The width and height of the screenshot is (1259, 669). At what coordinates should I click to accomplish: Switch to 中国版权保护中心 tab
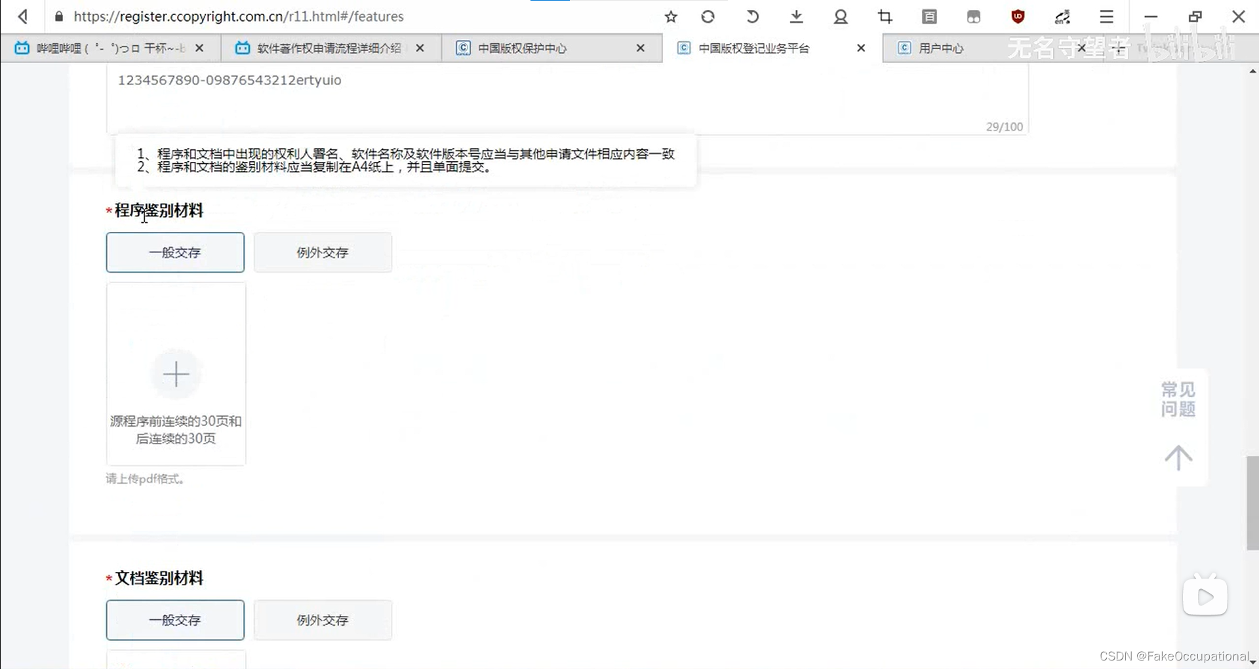pyautogui.click(x=552, y=48)
